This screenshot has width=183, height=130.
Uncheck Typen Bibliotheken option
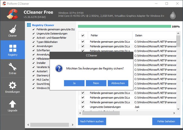tap(34, 42)
